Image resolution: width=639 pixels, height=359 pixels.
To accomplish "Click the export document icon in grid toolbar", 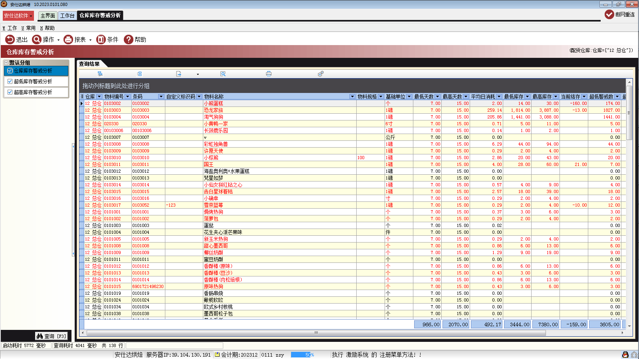I will click(x=179, y=74).
